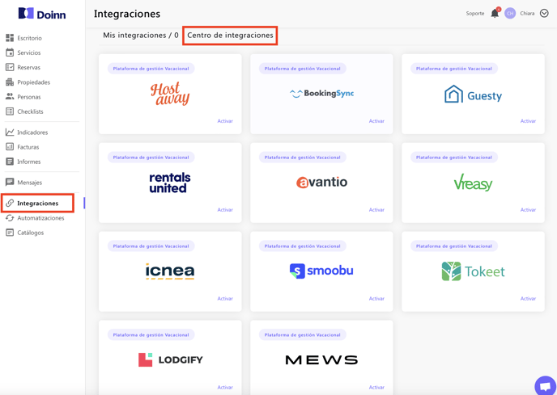This screenshot has width=557, height=395.
Task: Click the Checklists list icon
Action: [x=10, y=111]
